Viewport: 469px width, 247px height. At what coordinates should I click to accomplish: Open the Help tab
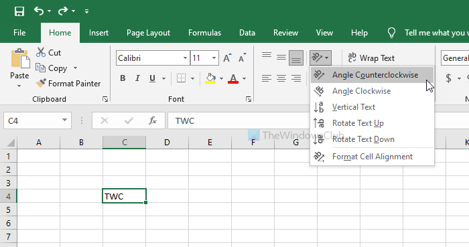tap(359, 33)
